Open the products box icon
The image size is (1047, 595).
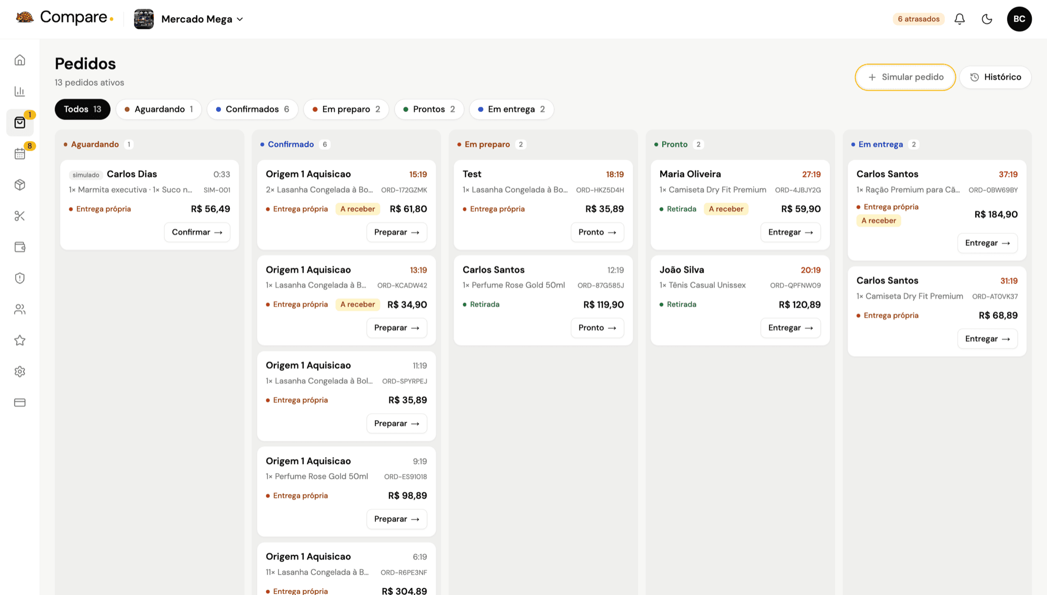pos(20,185)
